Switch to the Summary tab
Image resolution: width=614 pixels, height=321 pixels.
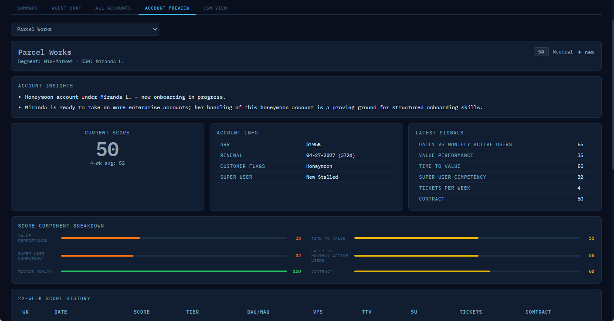click(x=27, y=8)
